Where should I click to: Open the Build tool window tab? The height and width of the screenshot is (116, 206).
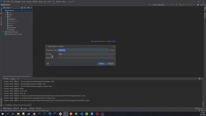pos(32,109)
